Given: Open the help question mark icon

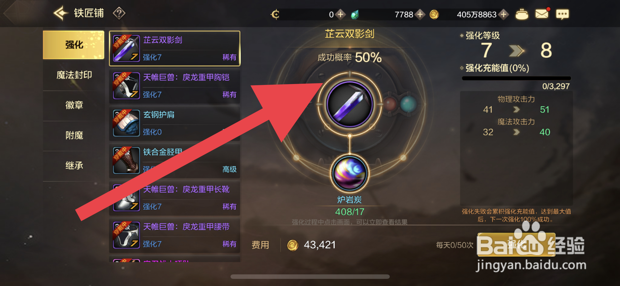Looking at the screenshot, I should click(x=119, y=13).
